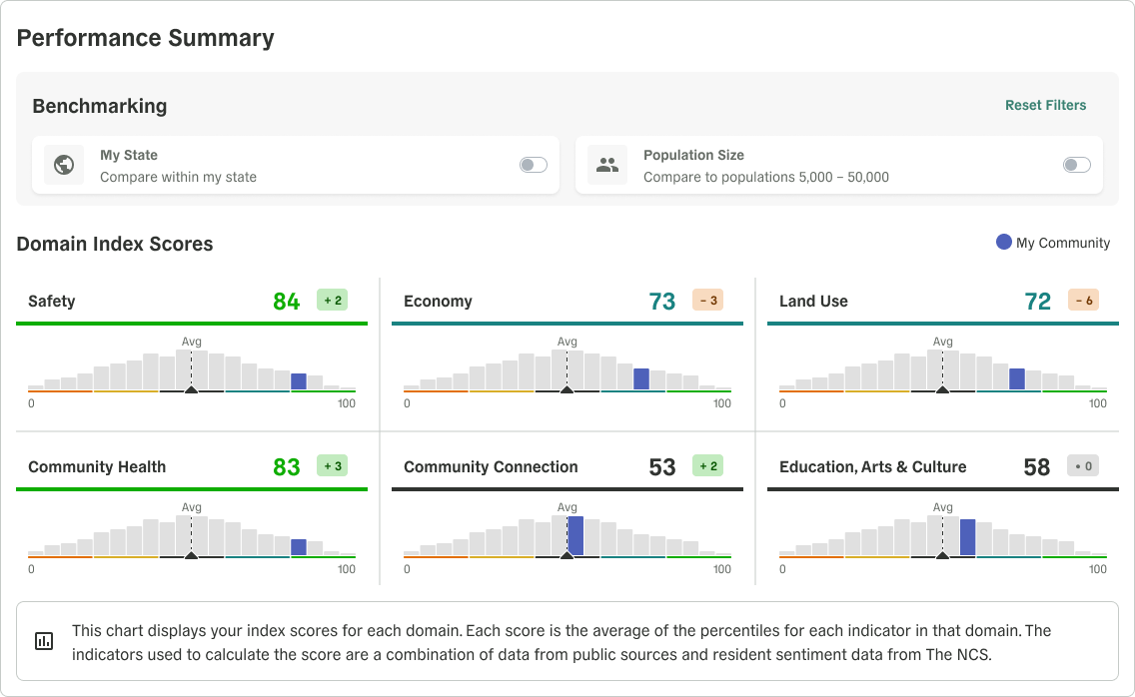
Task: Click the blue My Community bar in the Safety histogram
Action: point(299,379)
